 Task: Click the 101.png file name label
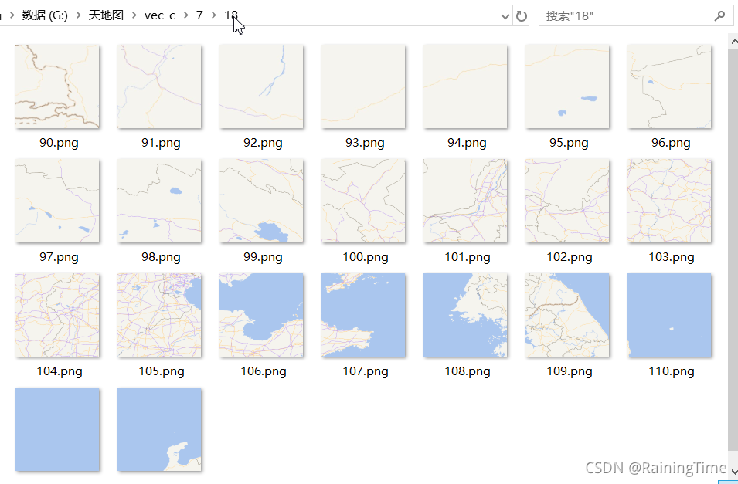coord(468,257)
